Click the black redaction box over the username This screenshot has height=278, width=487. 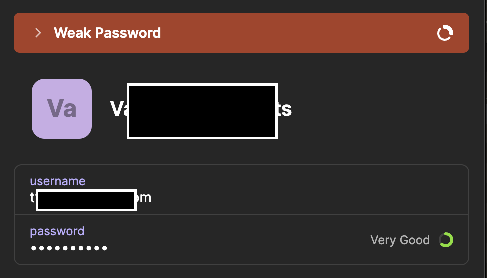pyautogui.click(x=86, y=200)
